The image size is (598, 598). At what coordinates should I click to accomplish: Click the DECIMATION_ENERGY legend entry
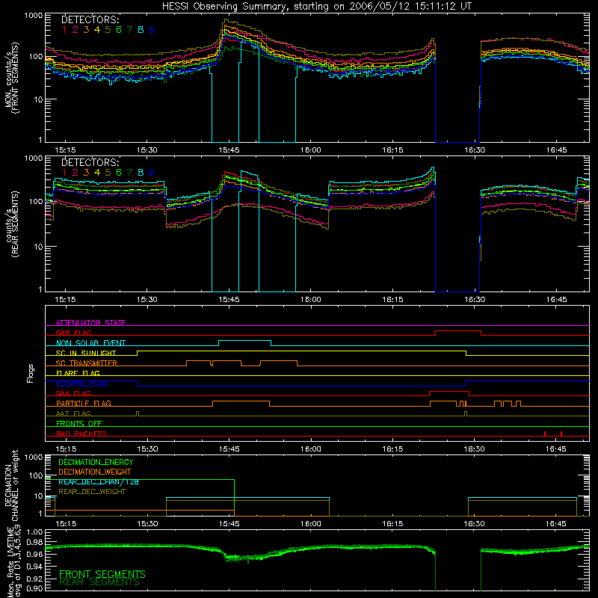(x=96, y=462)
